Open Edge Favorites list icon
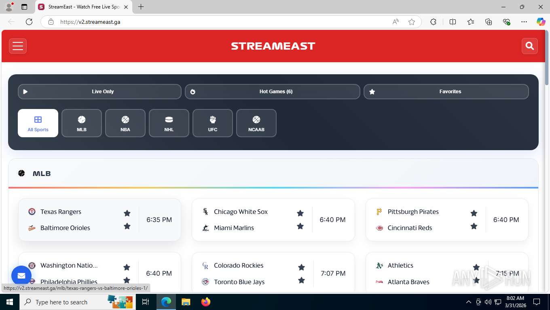This screenshot has width=550, height=310. (471, 22)
